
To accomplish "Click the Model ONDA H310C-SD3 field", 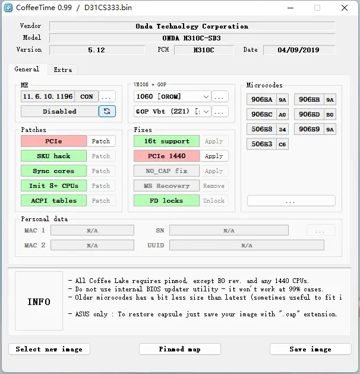I will pyautogui.click(x=192, y=38).
